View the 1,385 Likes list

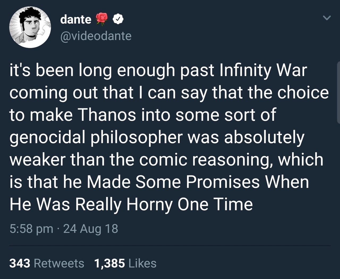coord(125,263)
